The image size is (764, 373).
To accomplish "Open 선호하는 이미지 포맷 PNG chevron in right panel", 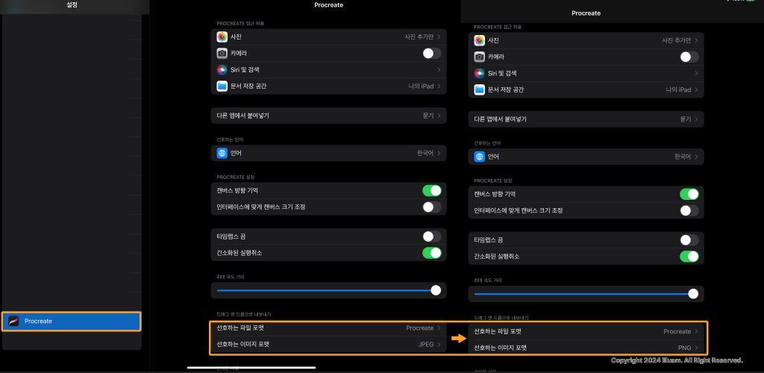I will (x=696, y=348).
